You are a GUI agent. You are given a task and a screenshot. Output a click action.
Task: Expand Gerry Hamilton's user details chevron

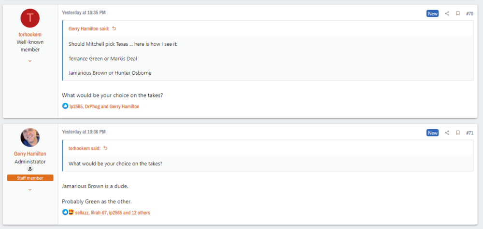coord(30,189)
